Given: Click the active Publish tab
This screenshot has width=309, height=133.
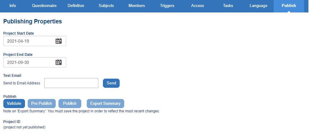Looking at the screenshot, I should click(x=289, y=6).
